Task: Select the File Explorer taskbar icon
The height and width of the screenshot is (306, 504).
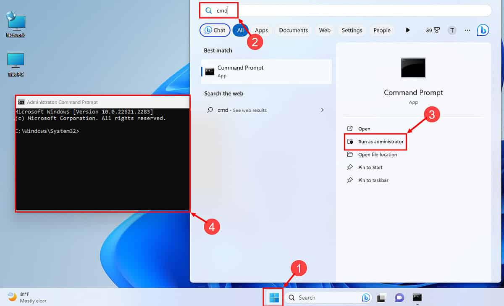Action: [381, 297]
